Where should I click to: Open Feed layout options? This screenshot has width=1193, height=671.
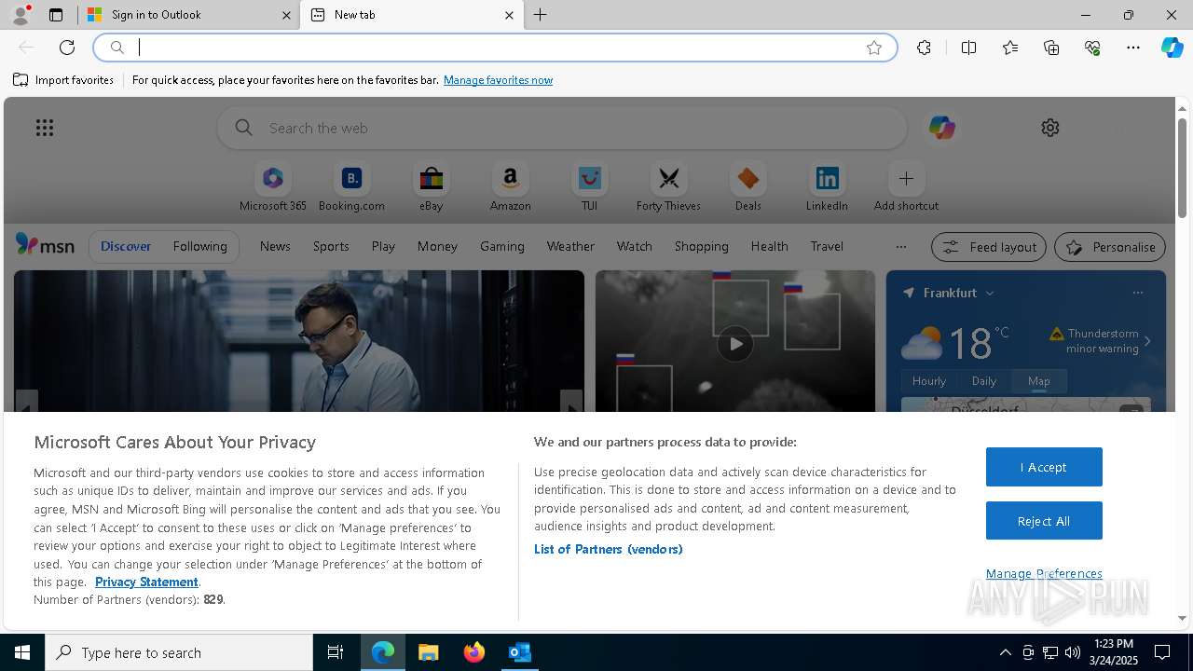[x=989, y=247]
